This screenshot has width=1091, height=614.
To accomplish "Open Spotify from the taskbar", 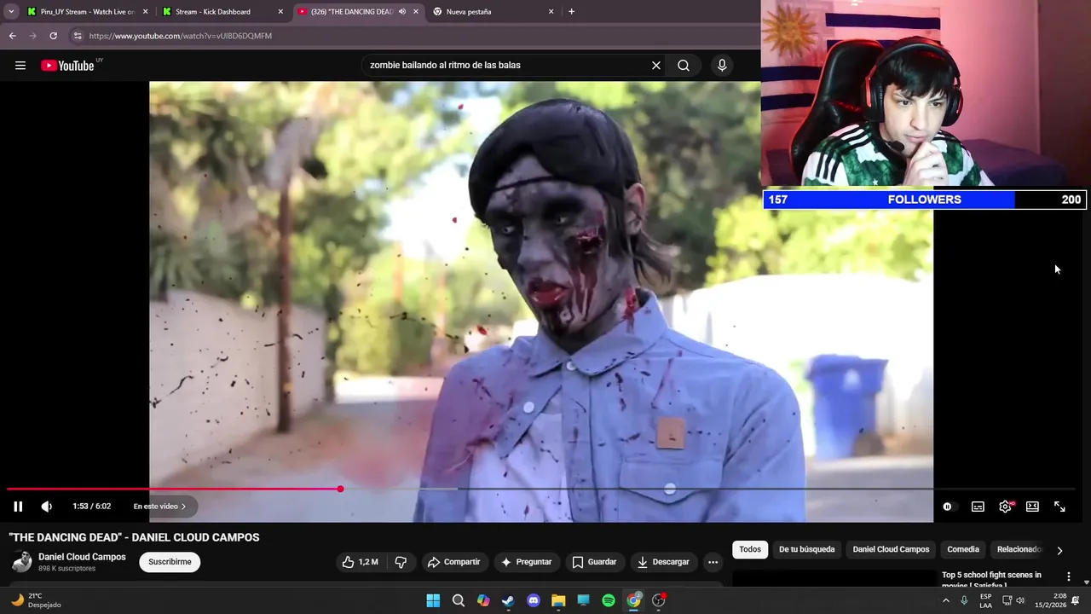I will point(609,600).
